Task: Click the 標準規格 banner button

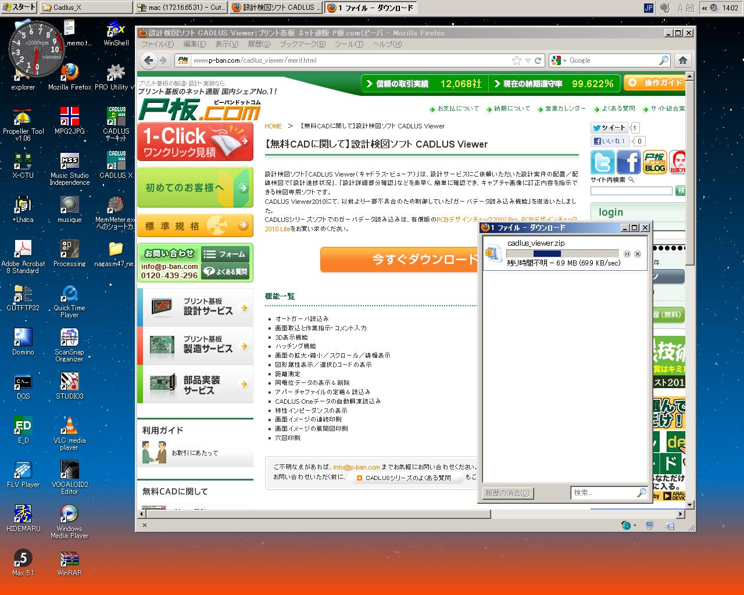Action: [x=195, y=225]
